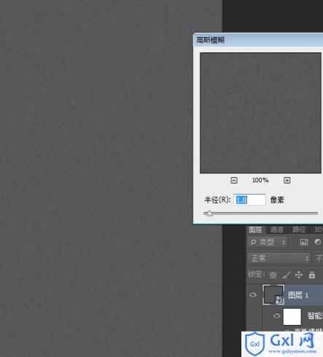Open the 正常 blend mode dropdown
This screenshot has width=323, height=357.
coord(279,258)
